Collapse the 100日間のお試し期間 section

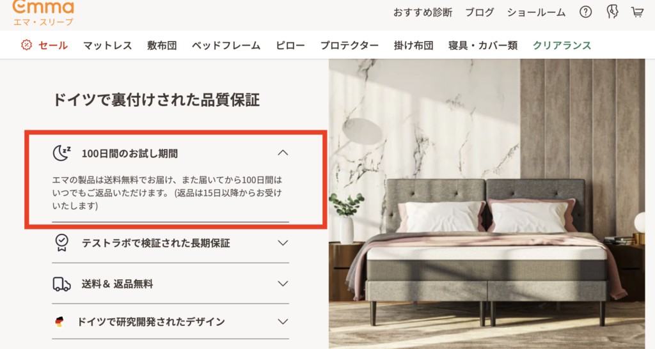pos(283,153)
